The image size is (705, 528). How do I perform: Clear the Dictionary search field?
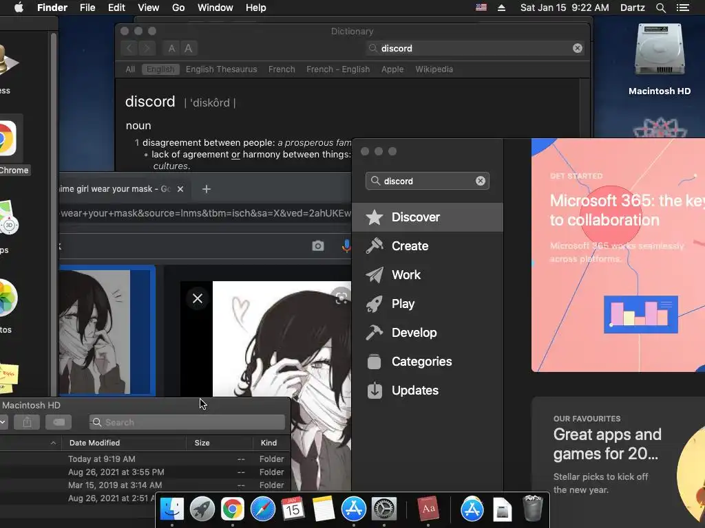click(578, 48)
